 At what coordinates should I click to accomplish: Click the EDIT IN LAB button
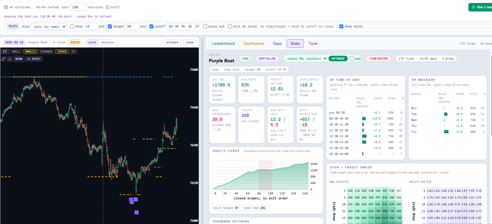point(267,59)
